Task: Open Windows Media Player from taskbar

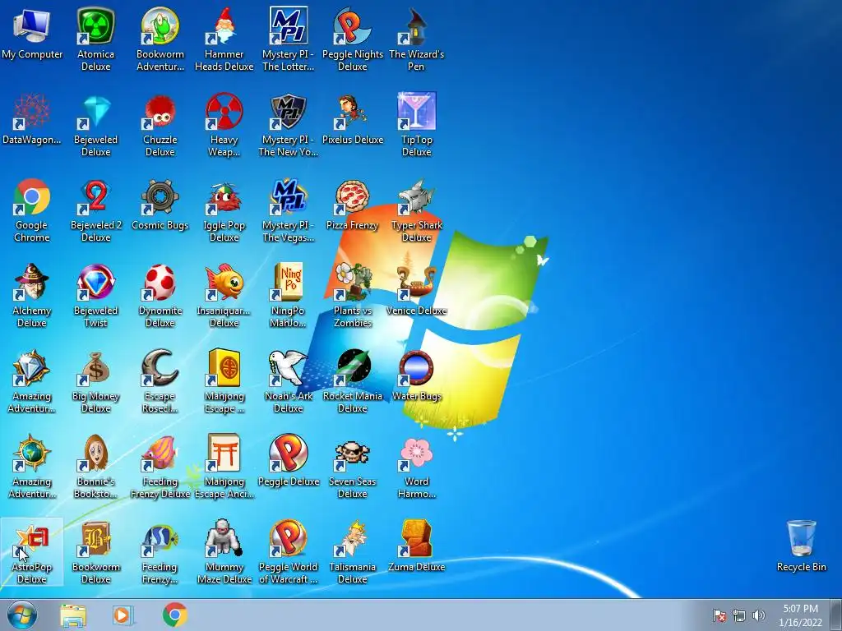Action: pyautogui.click(x=123, y=615)
